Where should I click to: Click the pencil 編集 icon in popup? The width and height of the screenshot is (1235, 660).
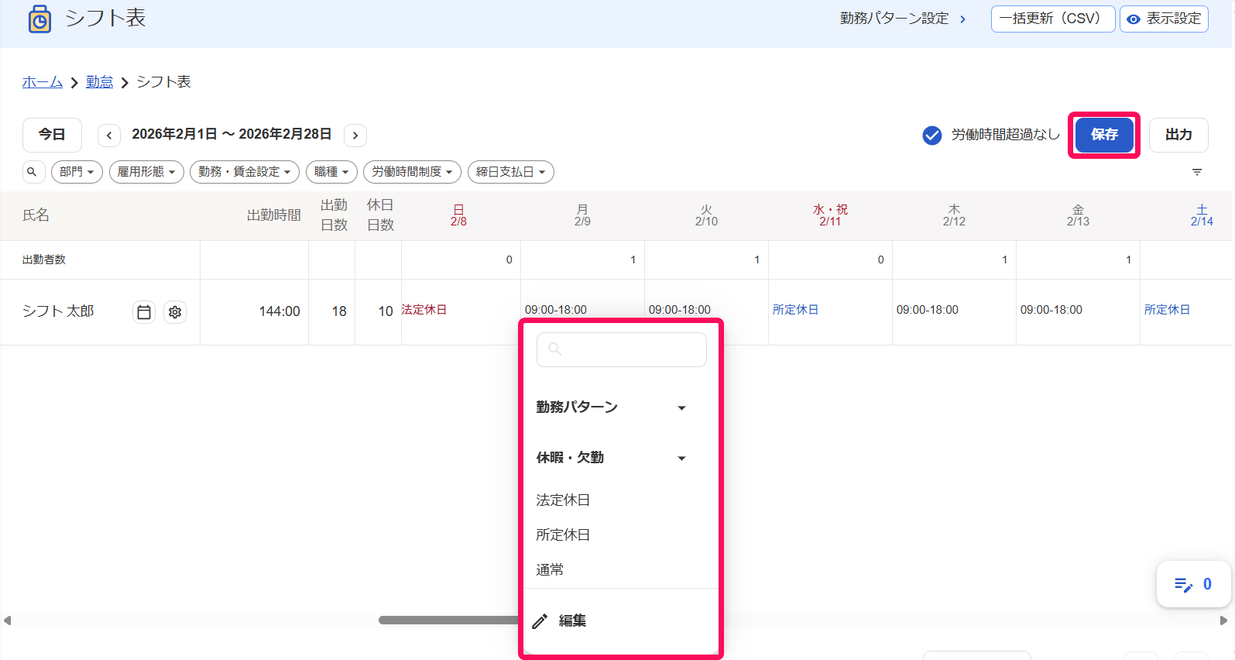(x=540, y=621)
